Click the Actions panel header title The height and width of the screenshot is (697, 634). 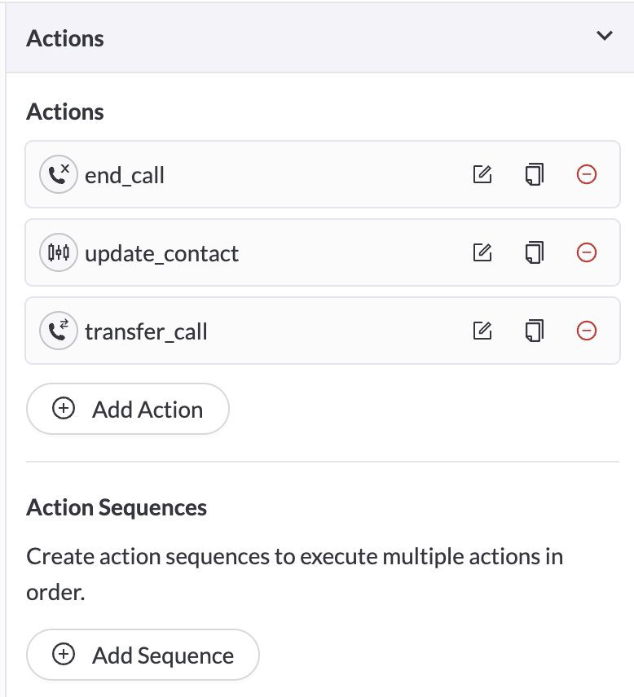coord(65,38)
